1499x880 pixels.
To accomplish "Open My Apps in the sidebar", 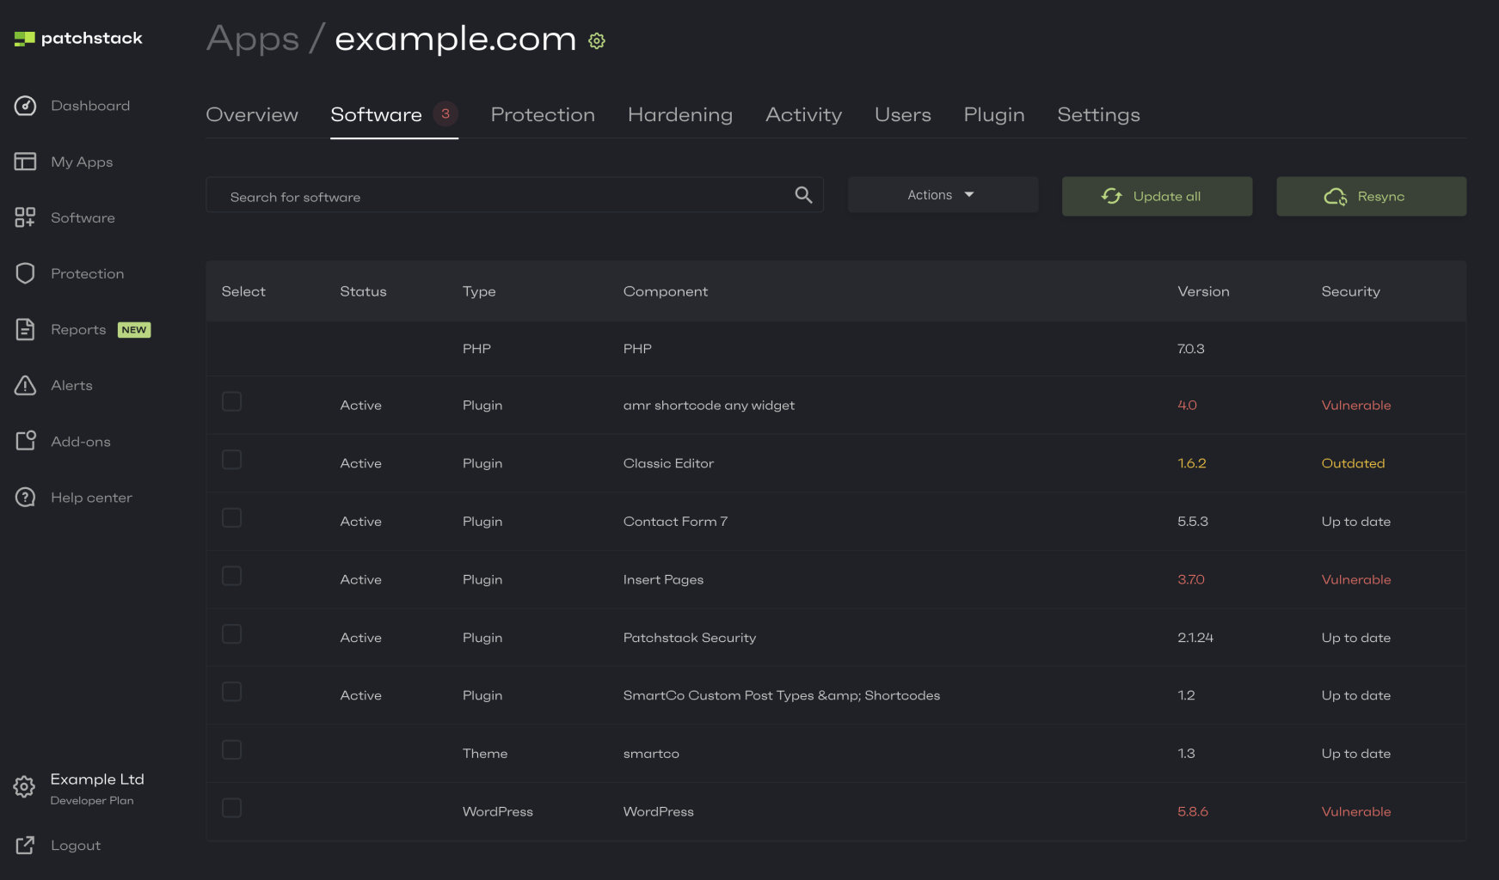I will click(x=82, y=162).
